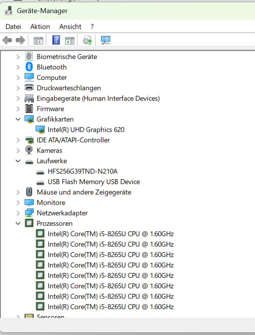Expand Eingabegeräte (Human Interface Devices) node
This screenshot has height=335, width=255.
point(18,98)
